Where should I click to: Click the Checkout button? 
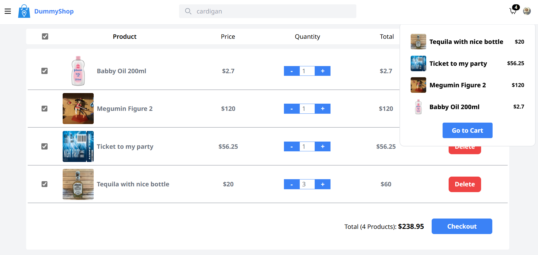pos(462,226)
